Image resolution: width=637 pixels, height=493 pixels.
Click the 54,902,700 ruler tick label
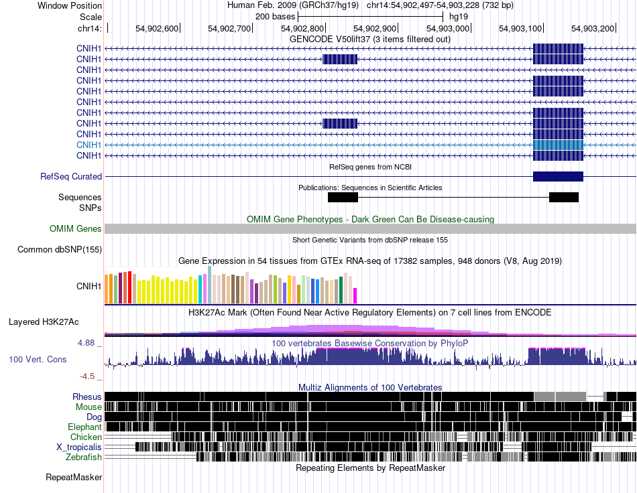click(229, 28)
